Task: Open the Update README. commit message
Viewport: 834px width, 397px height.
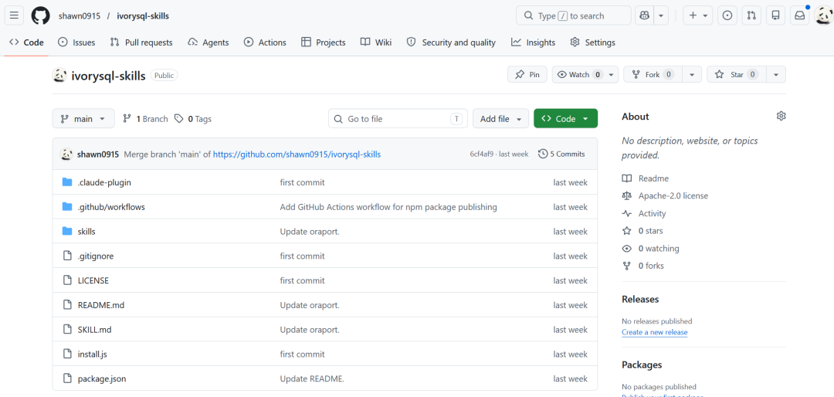Action: [312, 379]
